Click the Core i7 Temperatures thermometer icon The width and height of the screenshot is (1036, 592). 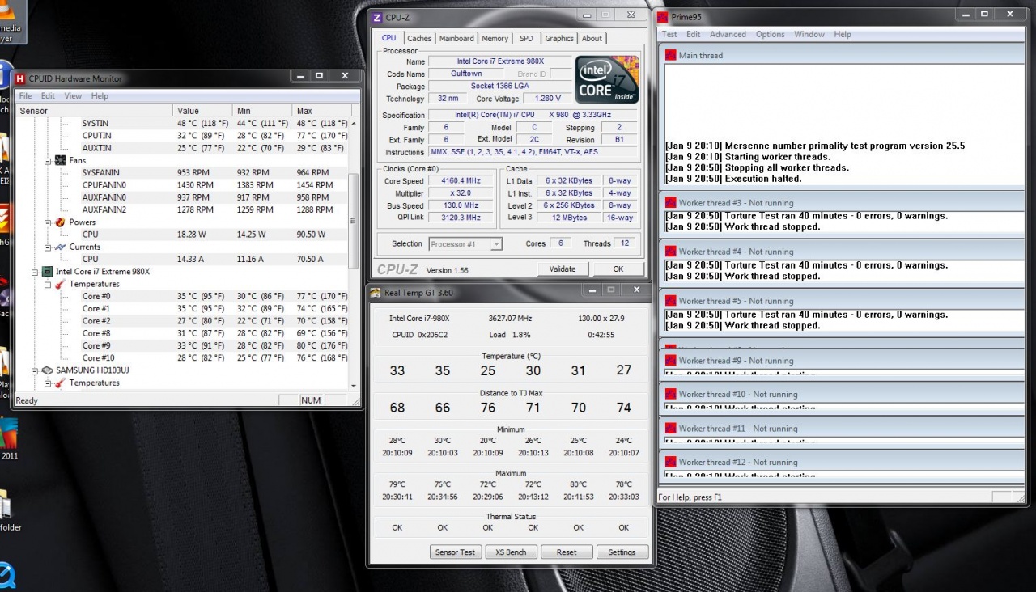[x=60, y=284]
